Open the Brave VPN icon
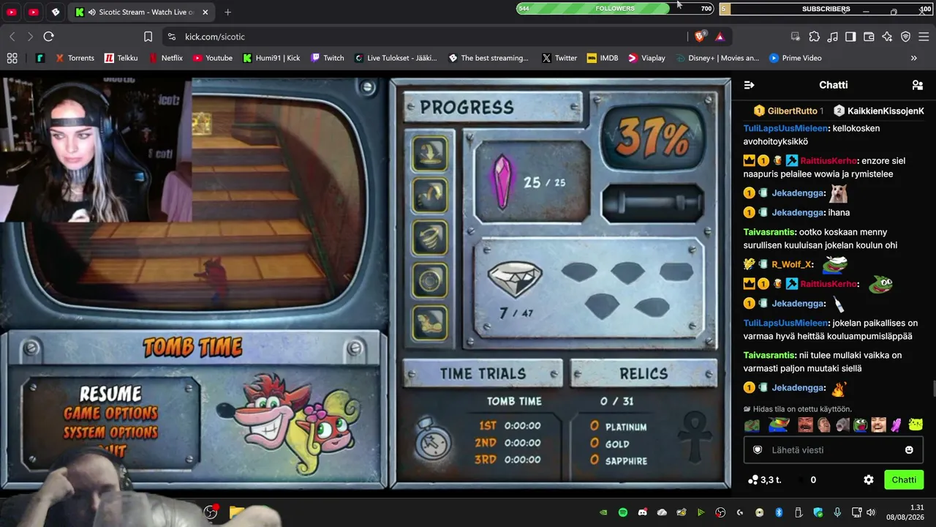The image size is (936, 527). [x=905, y=37]
